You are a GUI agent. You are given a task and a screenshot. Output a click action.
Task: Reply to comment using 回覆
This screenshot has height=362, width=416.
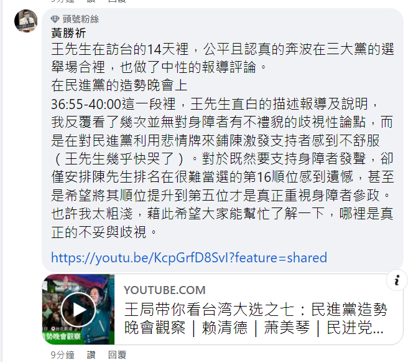(x=117, y=355)
